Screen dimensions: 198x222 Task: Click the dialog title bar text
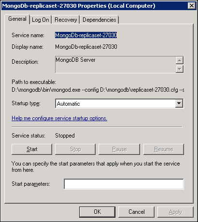79,6
